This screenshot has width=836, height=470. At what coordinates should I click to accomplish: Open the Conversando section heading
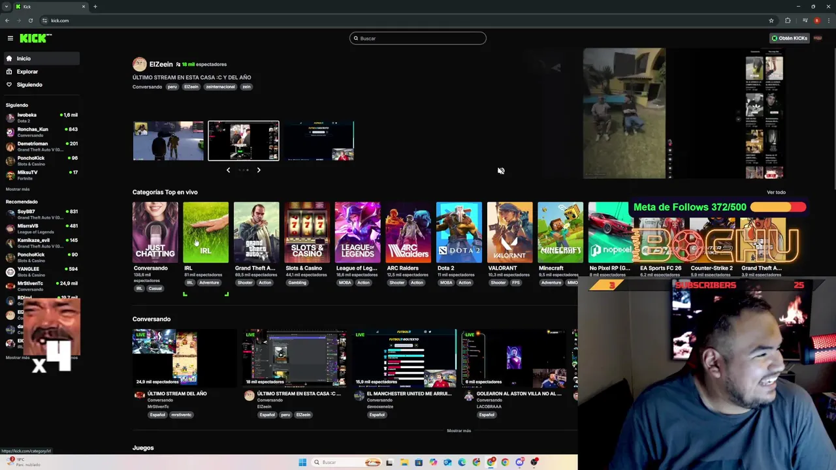pos(152,319)
